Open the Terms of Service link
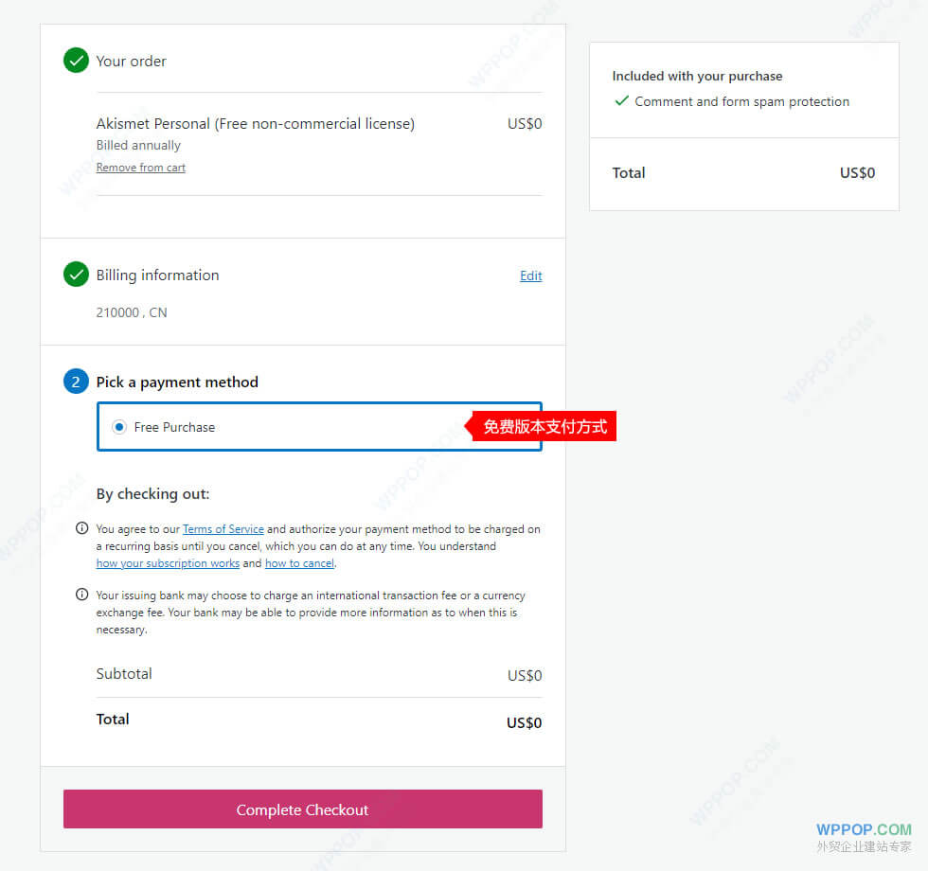This screenshot has height=871, width=928. (x=223, y=529)
